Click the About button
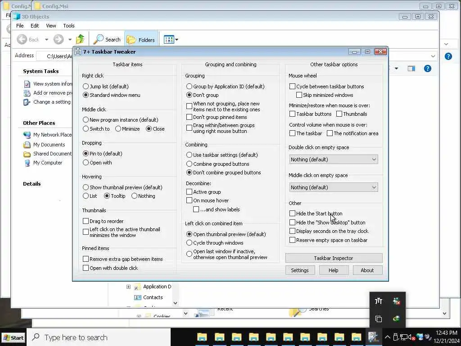The width and height of the screenshot is (461, 346). click(x=367, y=270)
